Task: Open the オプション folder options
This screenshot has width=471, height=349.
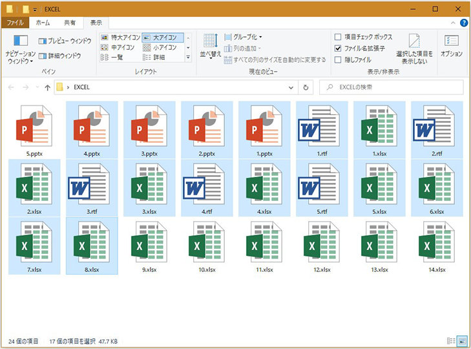Action: (451, 46)
